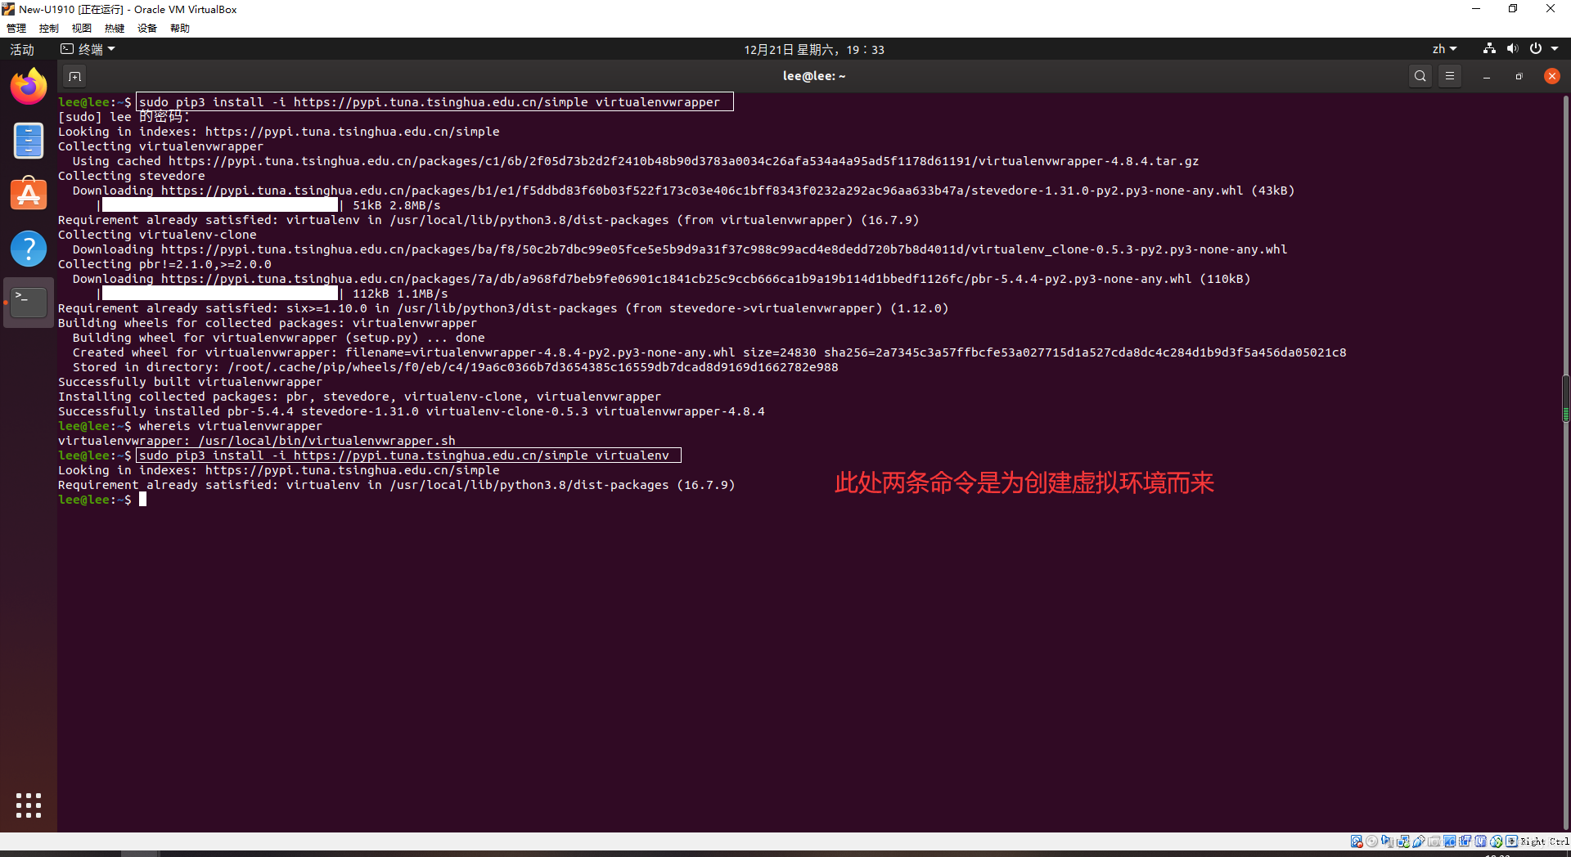Click the pbr download progress bar
The width and height of the screenshot is (1571, 857).
(219, 294)
